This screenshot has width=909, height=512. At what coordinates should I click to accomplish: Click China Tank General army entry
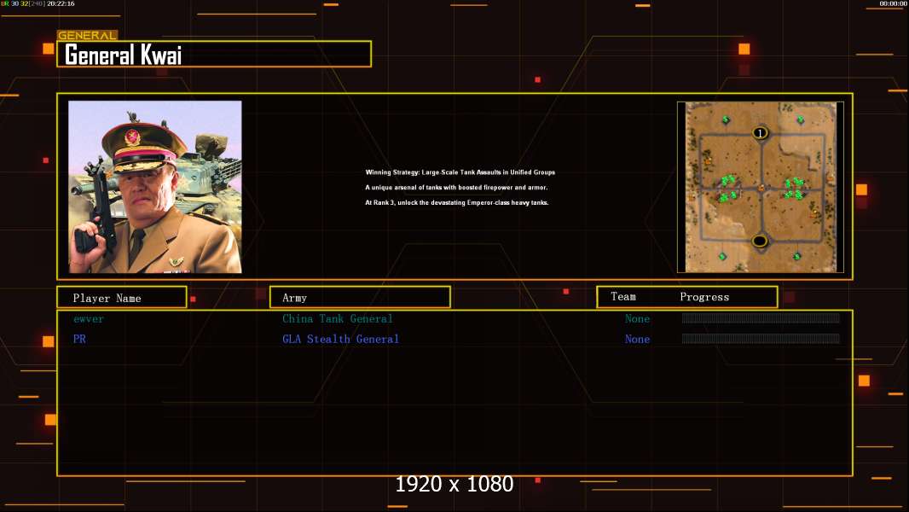(x=338, y=319)
